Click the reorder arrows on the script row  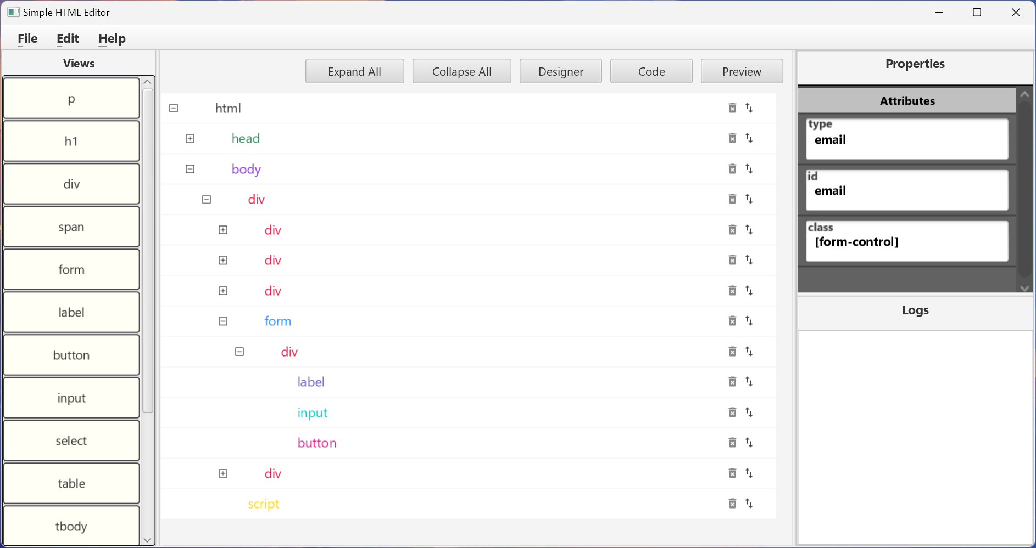(749, 504)
